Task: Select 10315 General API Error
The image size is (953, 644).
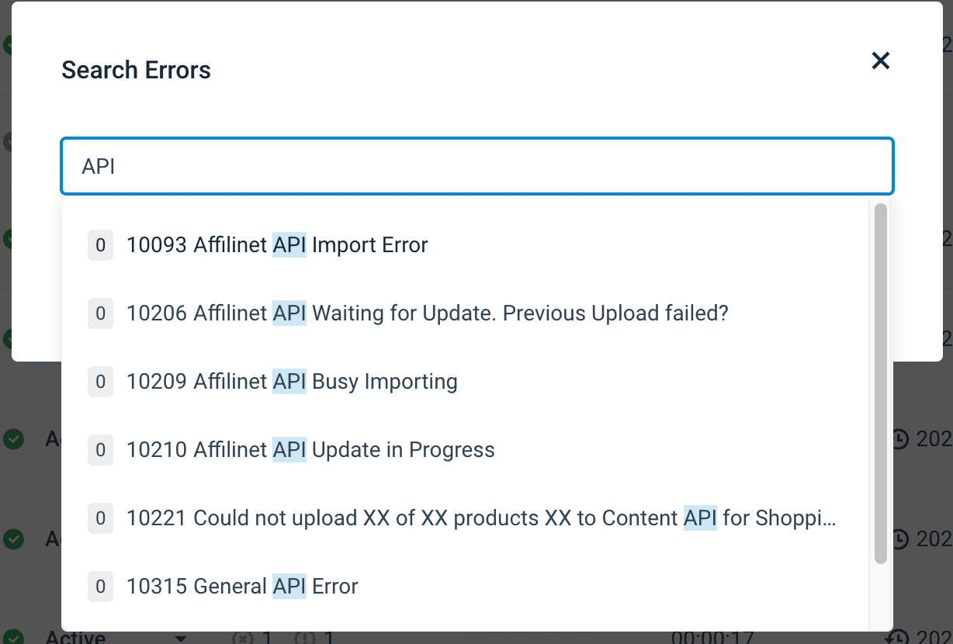Action: tap(242, 587)
